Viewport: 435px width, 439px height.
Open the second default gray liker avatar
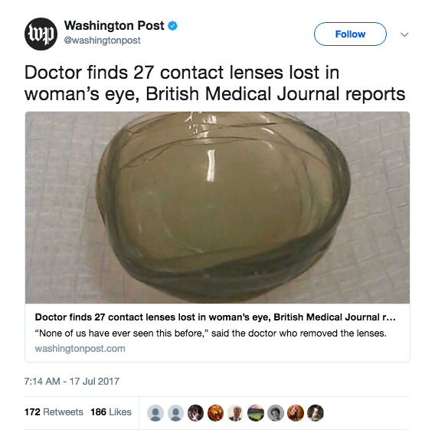point(175,413)
